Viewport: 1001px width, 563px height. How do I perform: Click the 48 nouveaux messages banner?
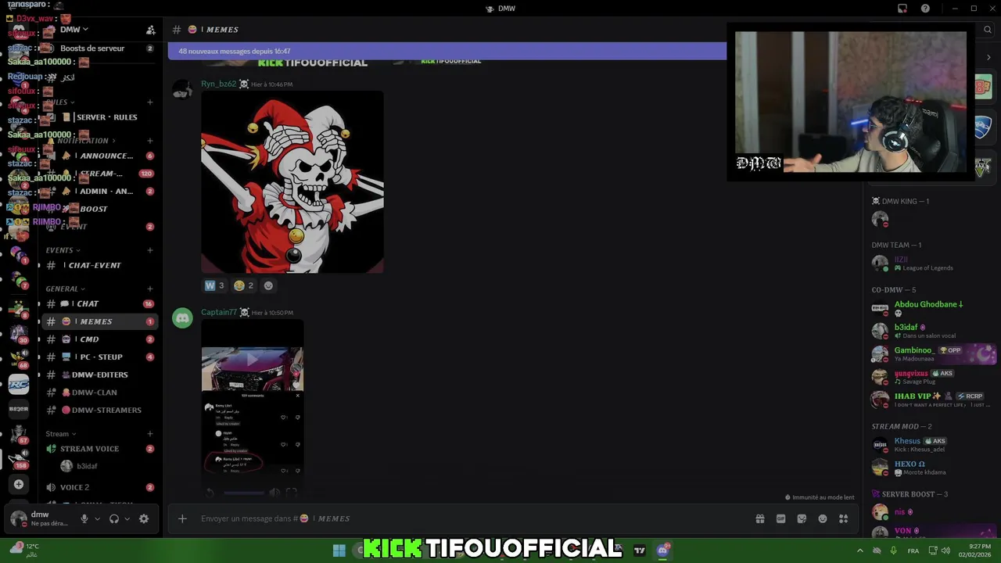447,52
